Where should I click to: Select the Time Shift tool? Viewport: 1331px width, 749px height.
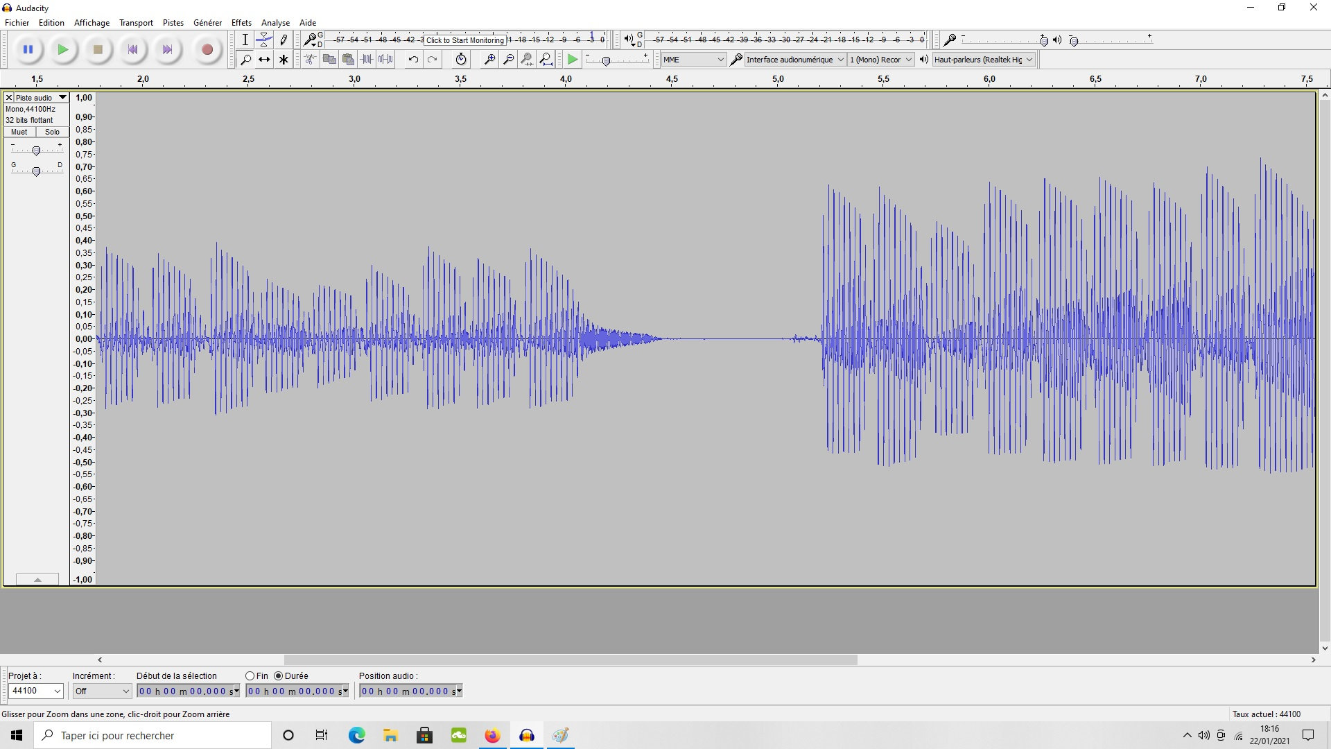pos(264,60)
